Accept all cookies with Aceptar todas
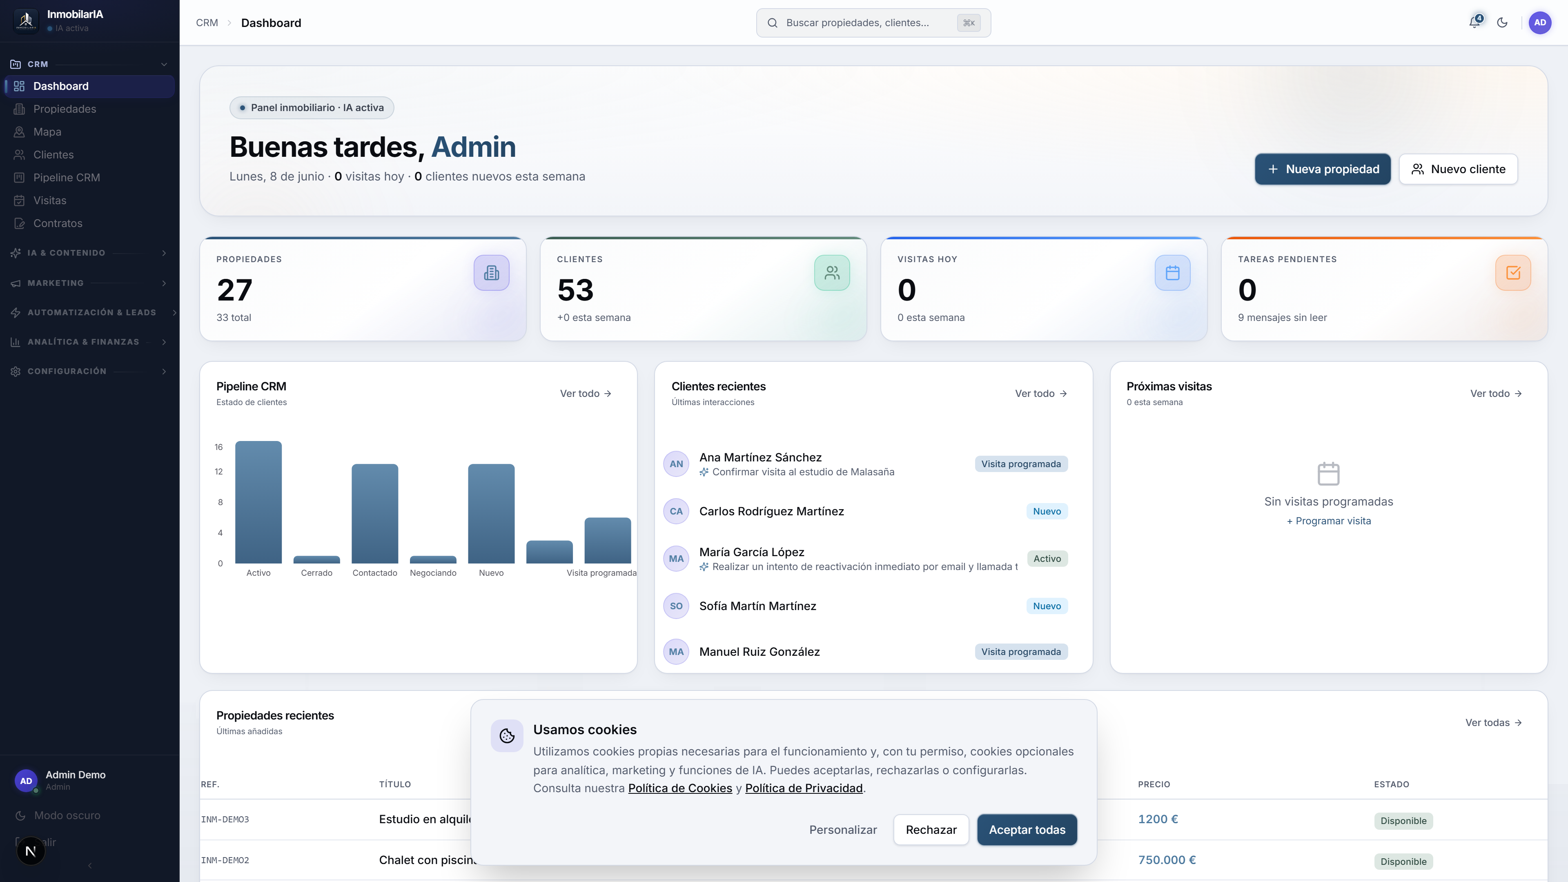 coord(1027,830)
